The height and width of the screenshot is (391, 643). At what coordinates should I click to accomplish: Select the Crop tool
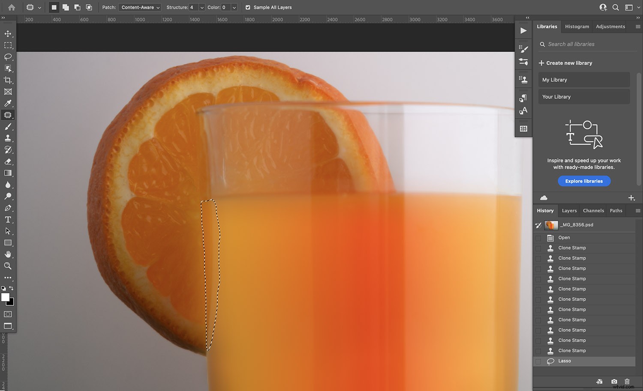tap(8, 80)
